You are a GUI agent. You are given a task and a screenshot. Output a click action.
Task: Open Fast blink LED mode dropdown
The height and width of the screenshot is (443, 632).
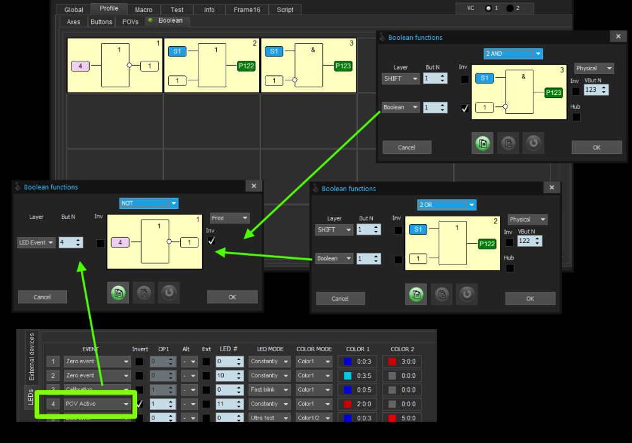(x=269, y=390)
